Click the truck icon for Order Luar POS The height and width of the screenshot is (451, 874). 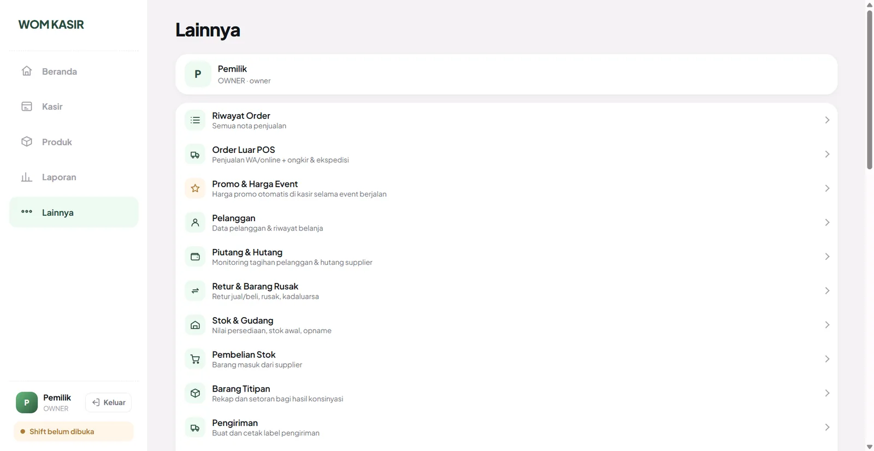(x=195, y=155)
